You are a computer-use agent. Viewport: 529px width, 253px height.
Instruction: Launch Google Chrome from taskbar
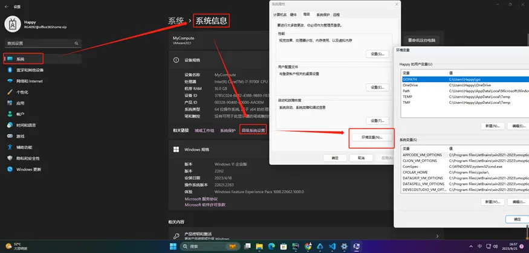click(308, 246)
